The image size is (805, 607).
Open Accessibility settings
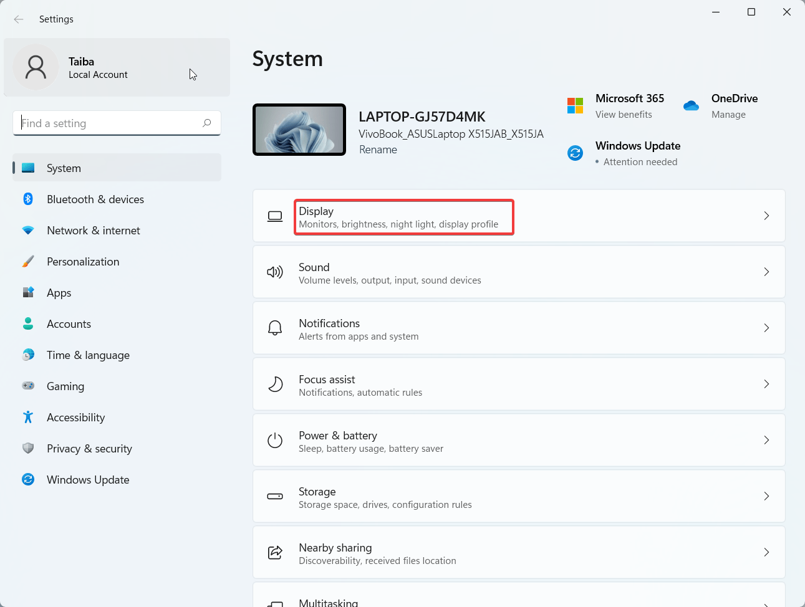coord(117,417)
